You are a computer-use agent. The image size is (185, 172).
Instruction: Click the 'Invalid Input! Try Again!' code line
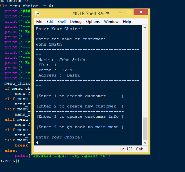tap(62, 156)
